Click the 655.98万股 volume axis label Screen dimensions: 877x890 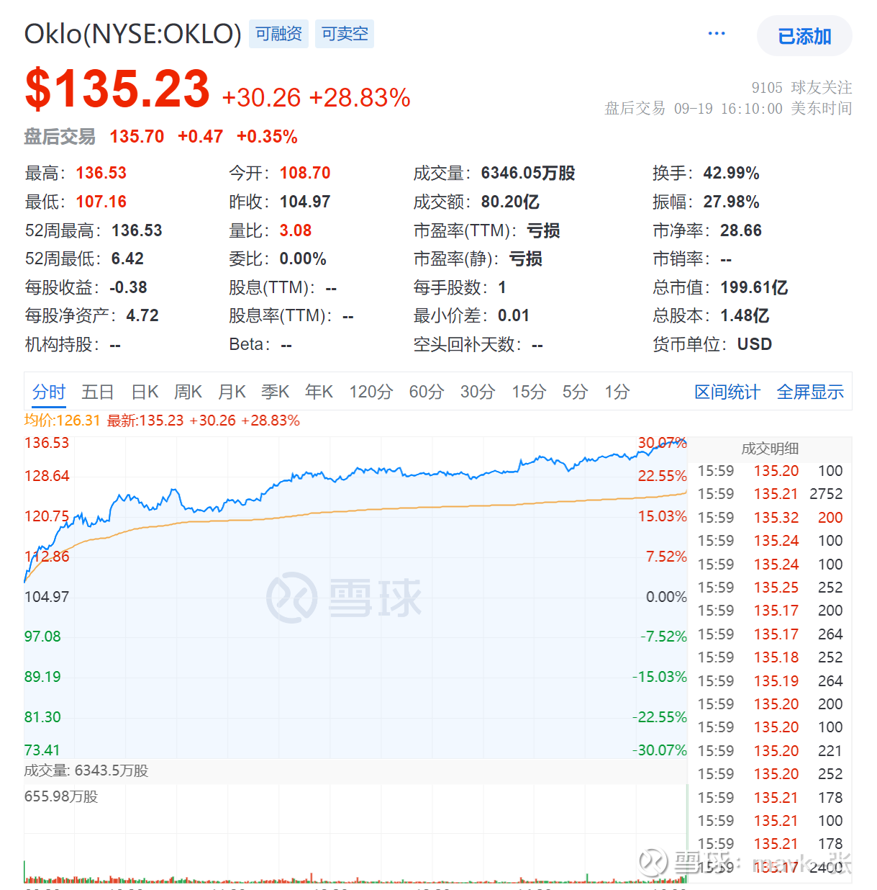[x=61, y=796]
